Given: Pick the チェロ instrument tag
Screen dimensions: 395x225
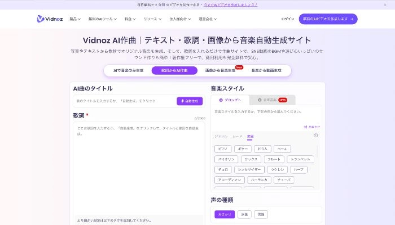Looking at the screenshot, I should [x=223, y=169].
